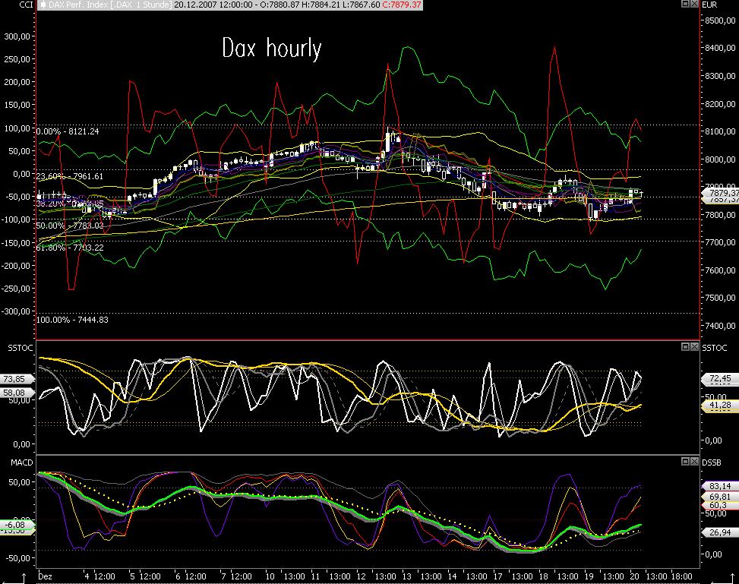Click the SSTOC value tag 58,08
The height and width of the screenshot is (584, 739).
pyautogui.click(x=17, y=392)
